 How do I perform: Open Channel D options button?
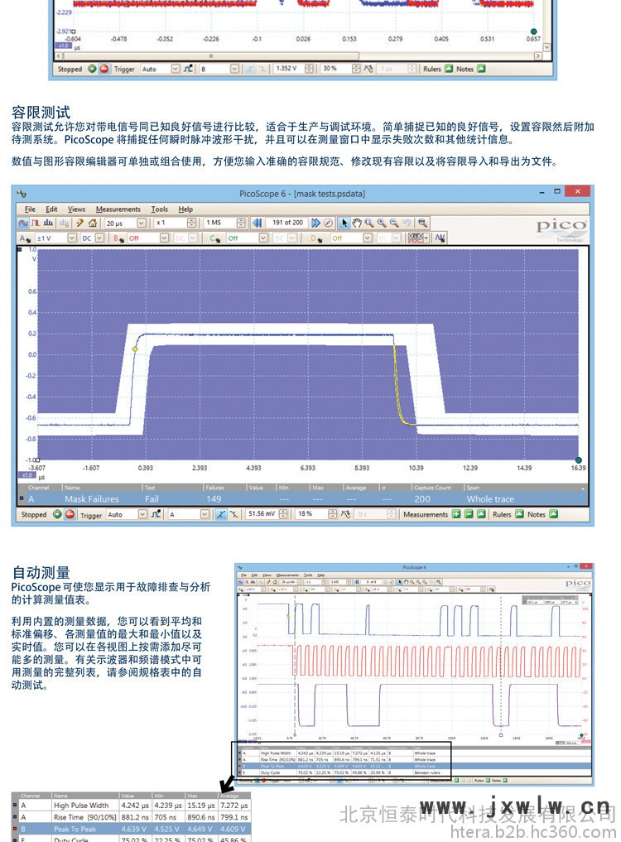pos(315,238)
